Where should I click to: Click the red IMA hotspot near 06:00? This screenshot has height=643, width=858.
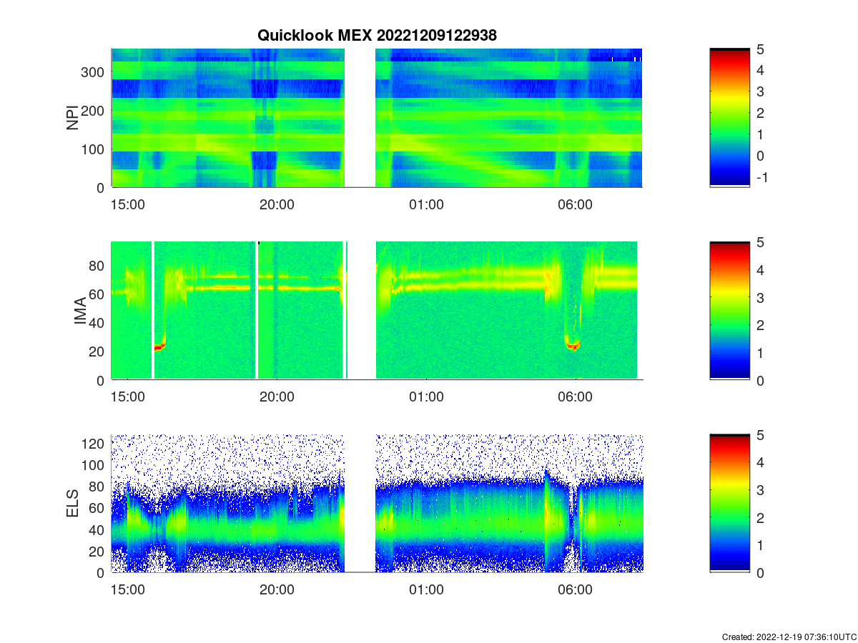point(572,346)
